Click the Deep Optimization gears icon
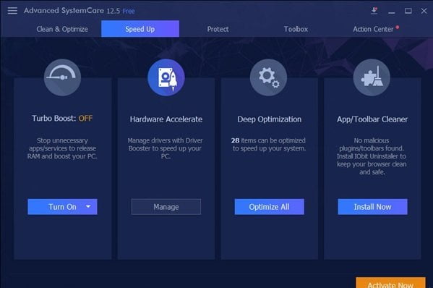 (x=268, y=77)
